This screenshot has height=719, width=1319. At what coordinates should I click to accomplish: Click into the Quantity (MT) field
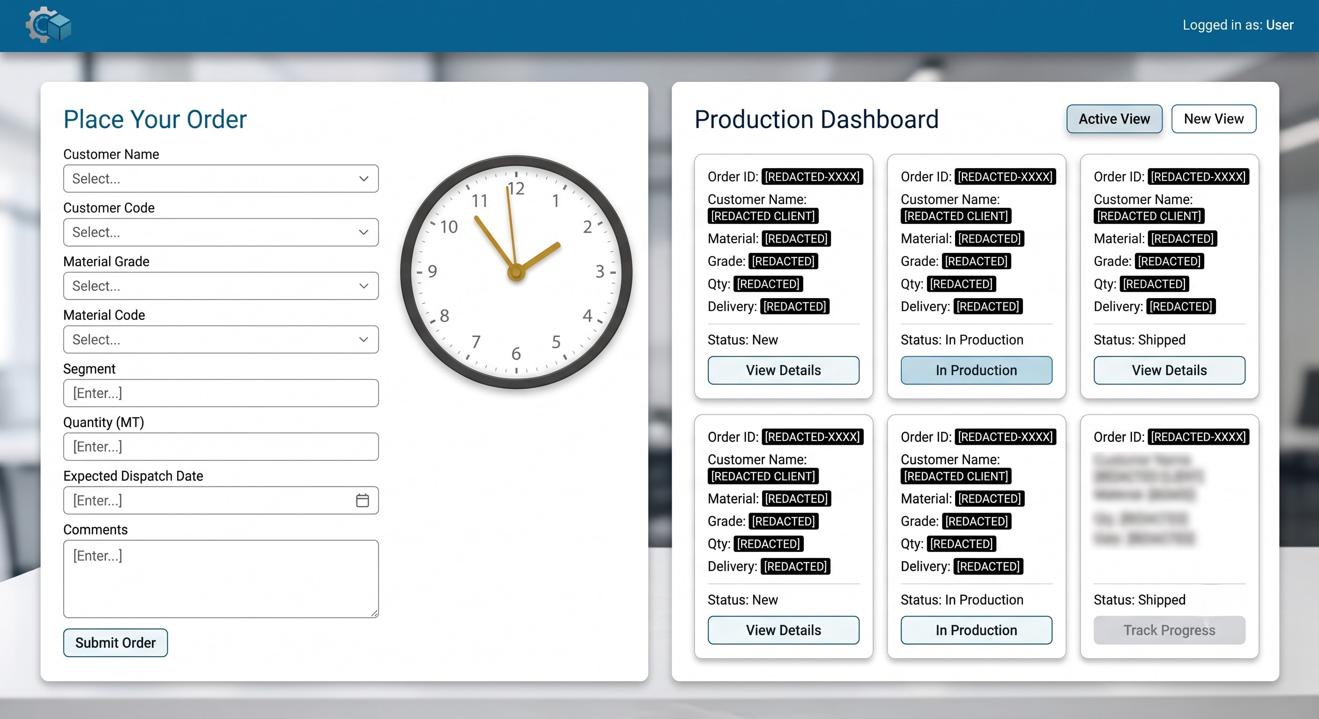tap(221, 447)
